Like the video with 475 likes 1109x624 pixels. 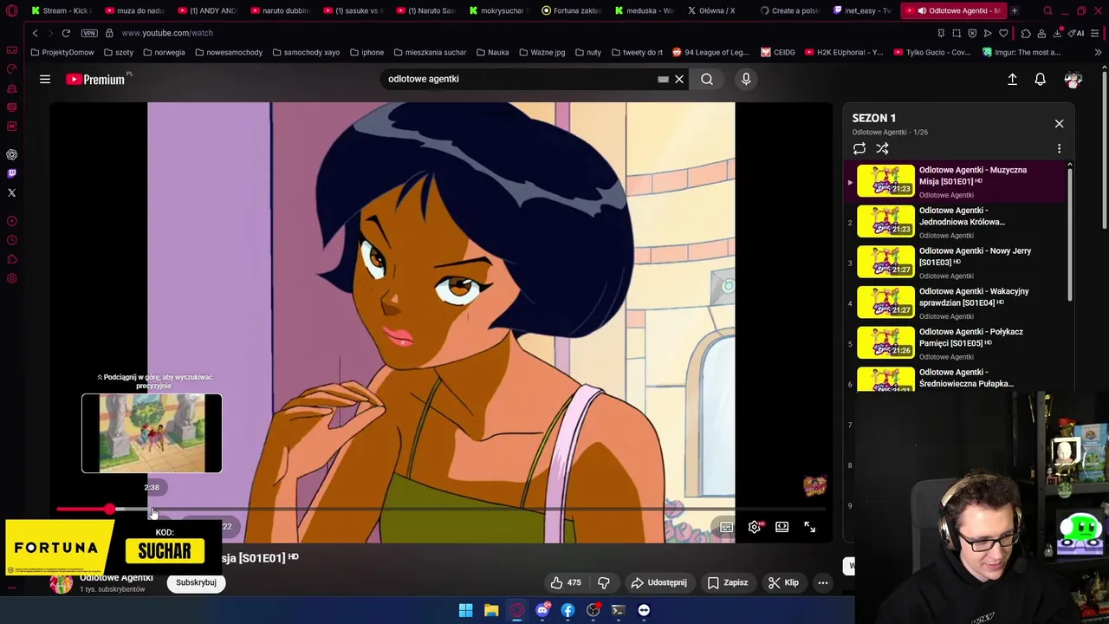pyautogui.click(x=566, y=582)
